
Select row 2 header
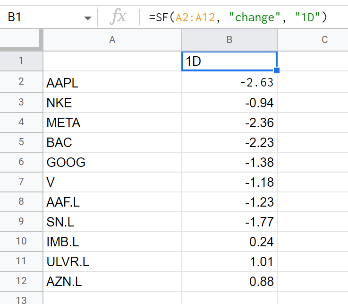(x=21, y=82)
